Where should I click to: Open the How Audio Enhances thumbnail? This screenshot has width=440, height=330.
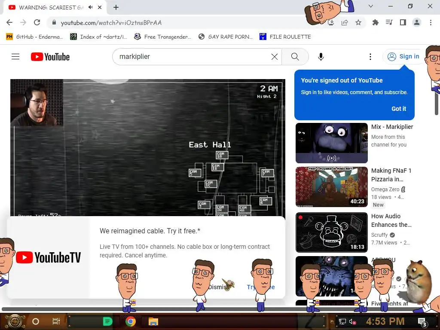(332, 232)
